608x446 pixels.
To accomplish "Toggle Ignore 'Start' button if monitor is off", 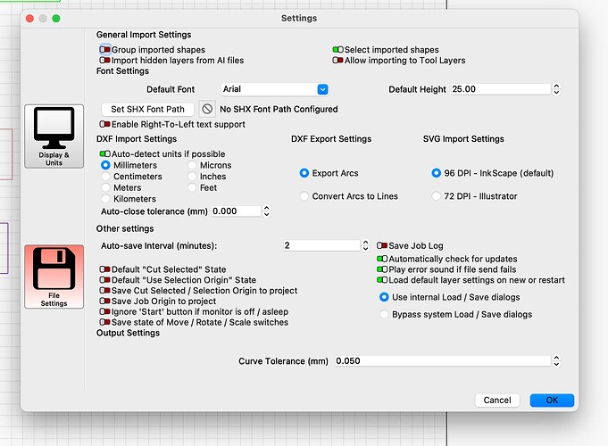I will (104, 311).
